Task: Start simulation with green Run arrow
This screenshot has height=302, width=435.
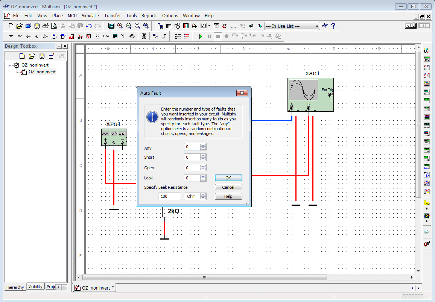Action: coord(201,36)
